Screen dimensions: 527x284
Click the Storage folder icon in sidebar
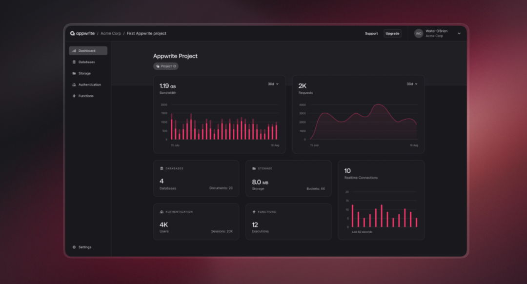point(74,73)
